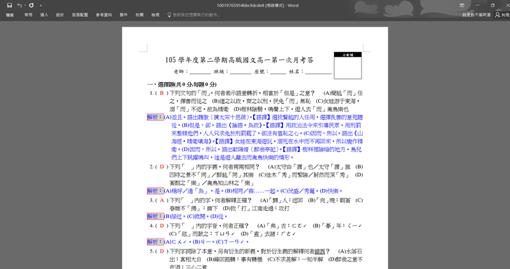Click the Redo/Repeat circular arrow icon
The image size is (510, 269).
[31, 5]
